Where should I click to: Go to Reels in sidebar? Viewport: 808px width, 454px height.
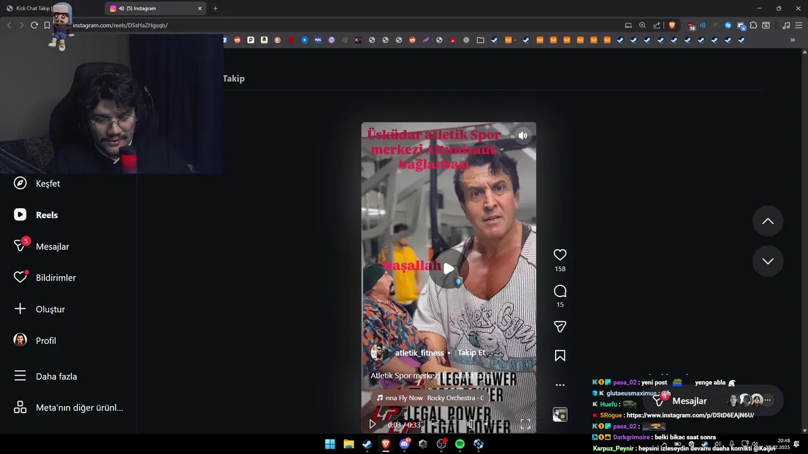click(35, 215)
